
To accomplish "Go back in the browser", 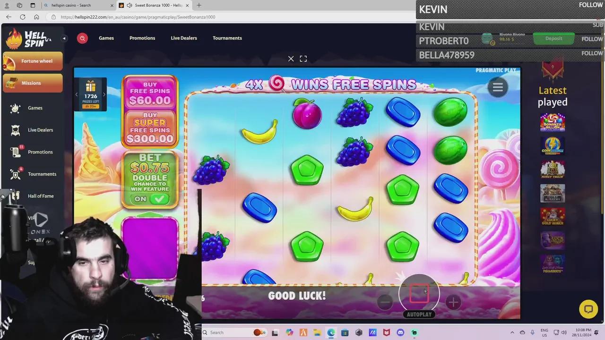I will point(9,17).
